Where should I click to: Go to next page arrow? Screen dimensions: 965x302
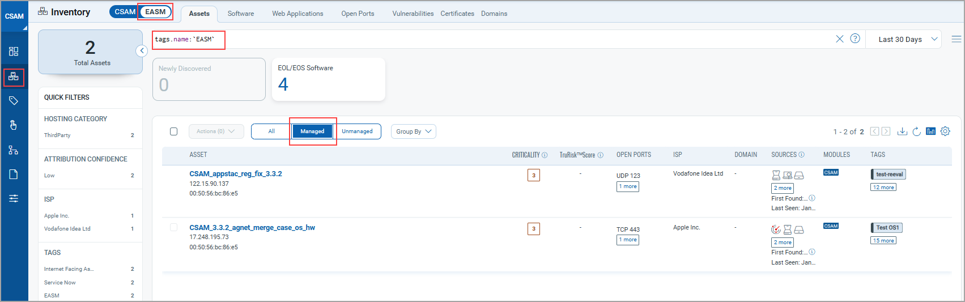tap(886, 131)
